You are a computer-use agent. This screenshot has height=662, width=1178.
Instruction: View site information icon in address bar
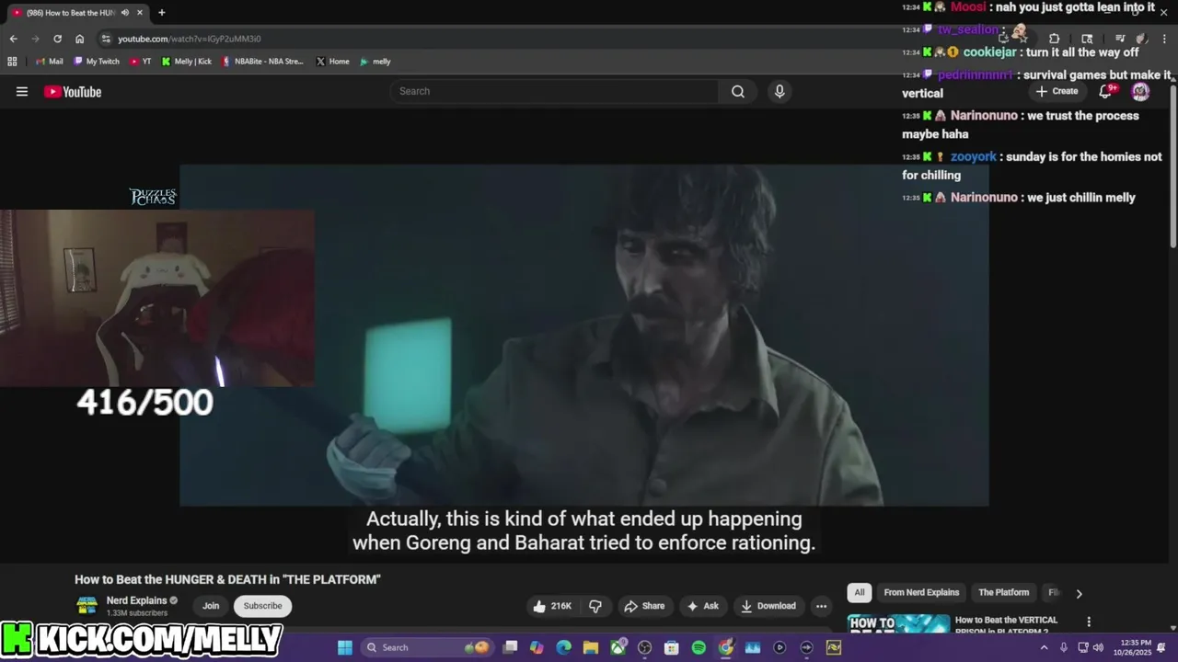point(106,39)
